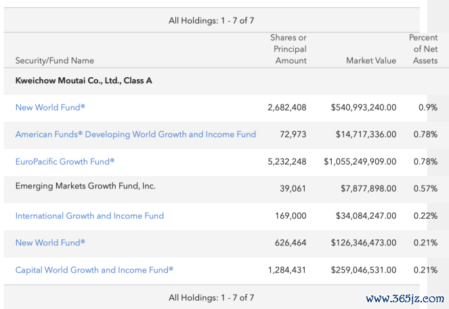Click the Percent of Net Assets column header
Screen dimensions: 449x309
[x=423, y=49]
